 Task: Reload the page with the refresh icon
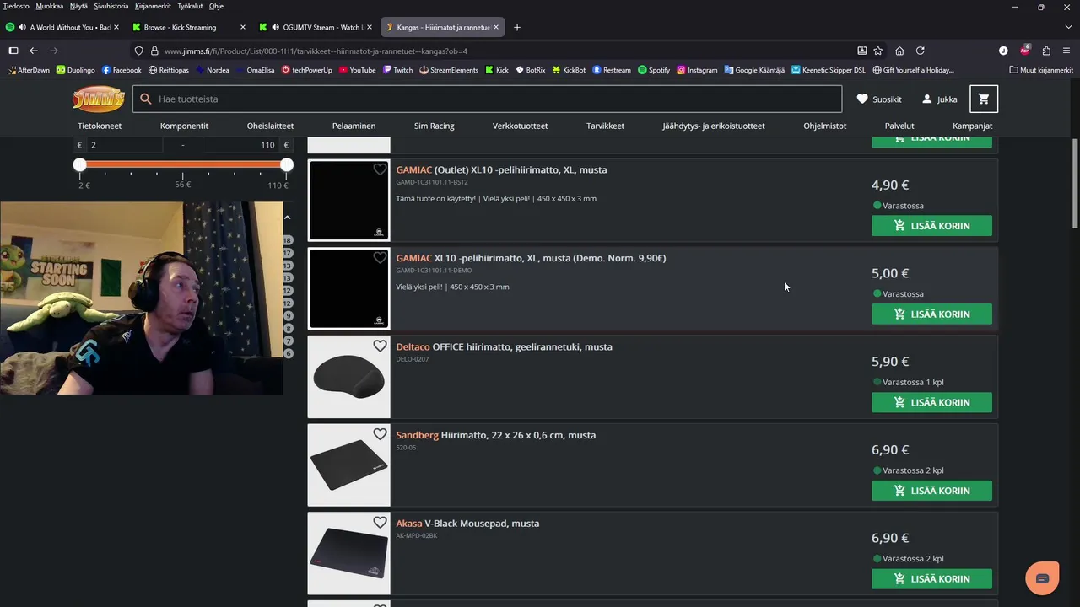coord(921,51)
